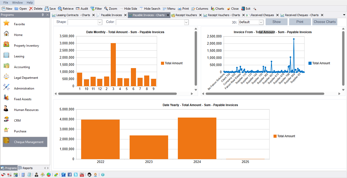Expand the Color dropdown
Viewport: 347px width, 178px height.
[186, 22]
